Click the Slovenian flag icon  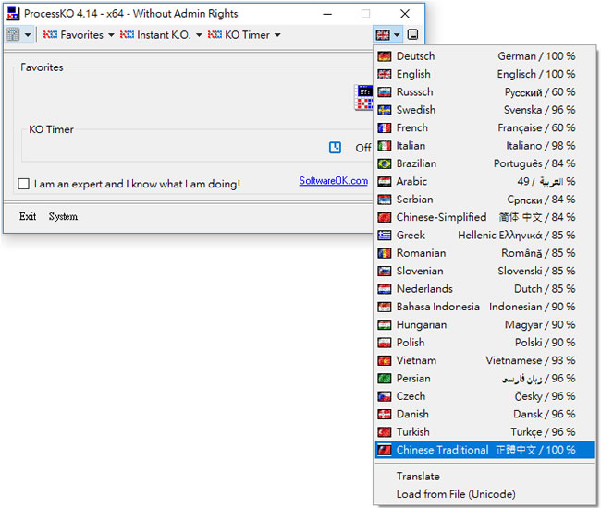point(384,271)
